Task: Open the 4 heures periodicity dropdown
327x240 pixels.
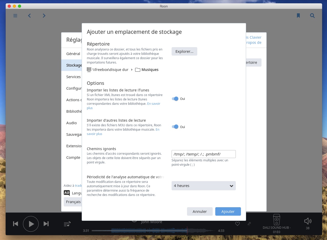Action: click(x=204, y=186)
